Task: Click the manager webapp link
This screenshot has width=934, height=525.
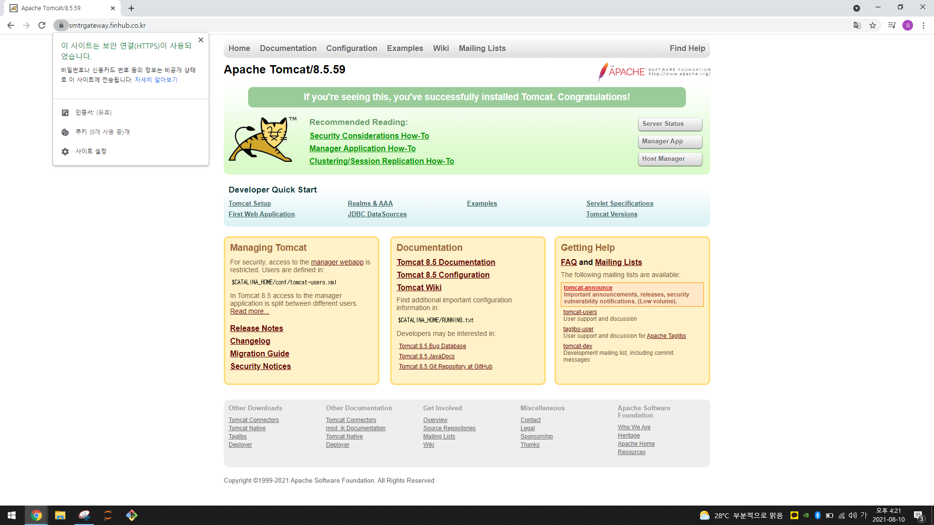Action: [x=337, y=262]
